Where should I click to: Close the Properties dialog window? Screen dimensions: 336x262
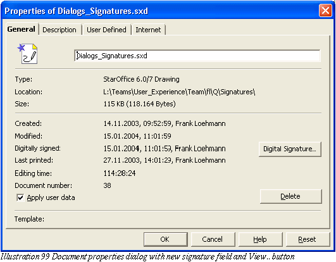[325, 11]
